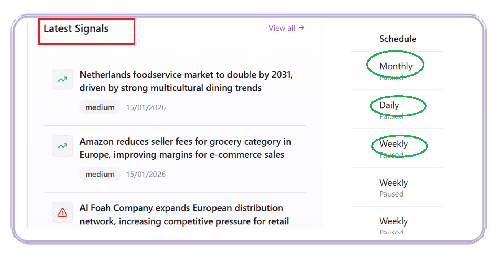Screen dimensions: 493x277
Task: Click the medium badge on the Amazon signal
Action: tap(100, 174)
